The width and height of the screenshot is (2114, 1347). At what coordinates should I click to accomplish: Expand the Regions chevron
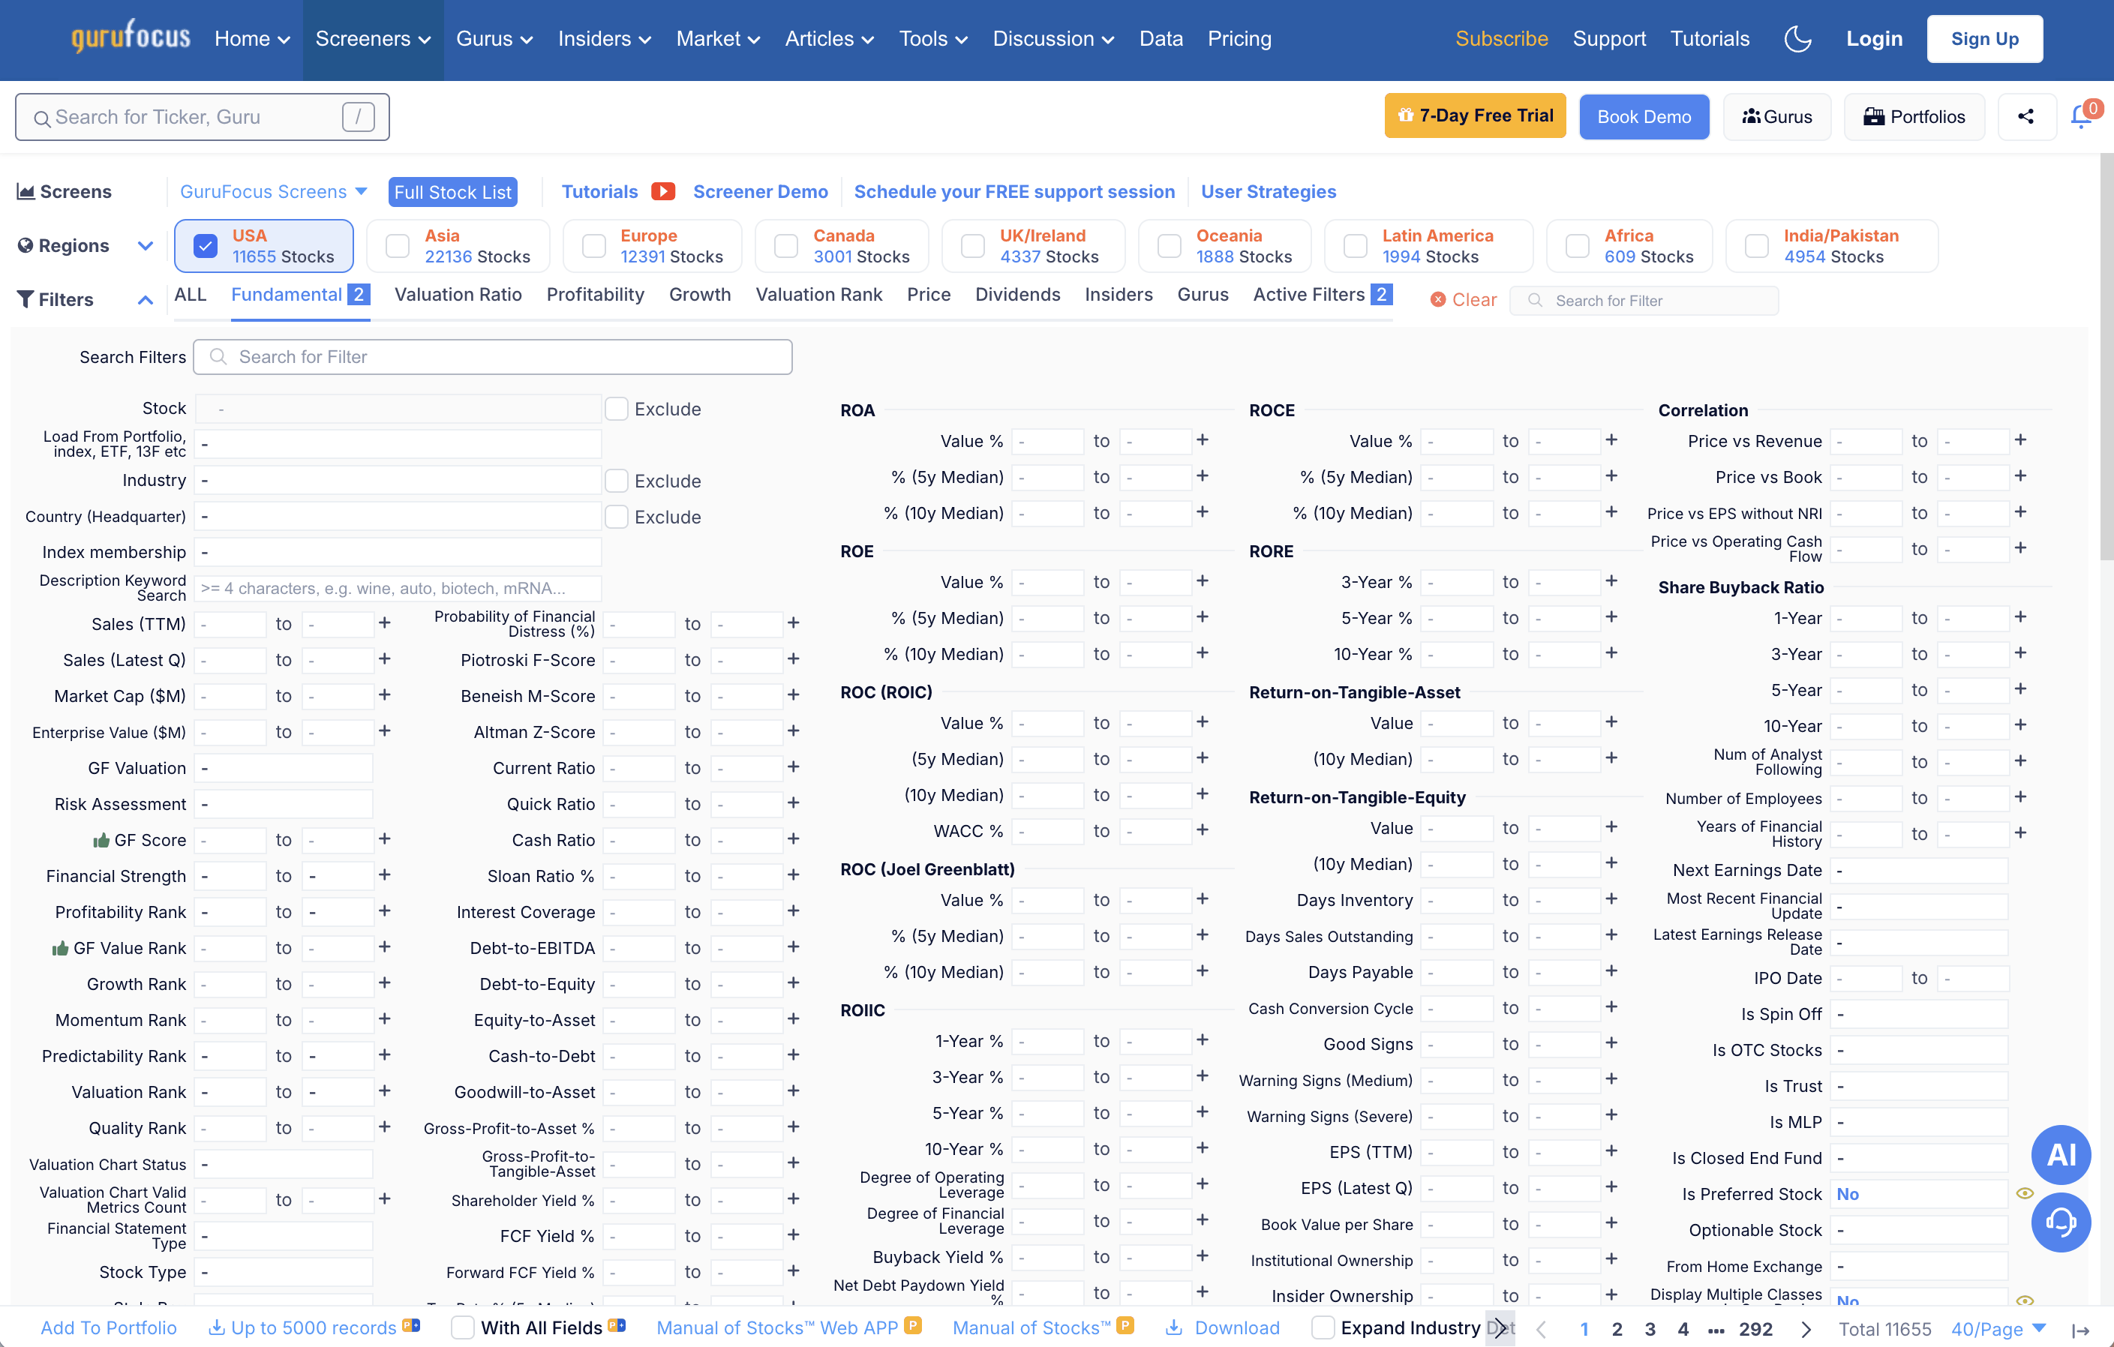click(146, 246)
